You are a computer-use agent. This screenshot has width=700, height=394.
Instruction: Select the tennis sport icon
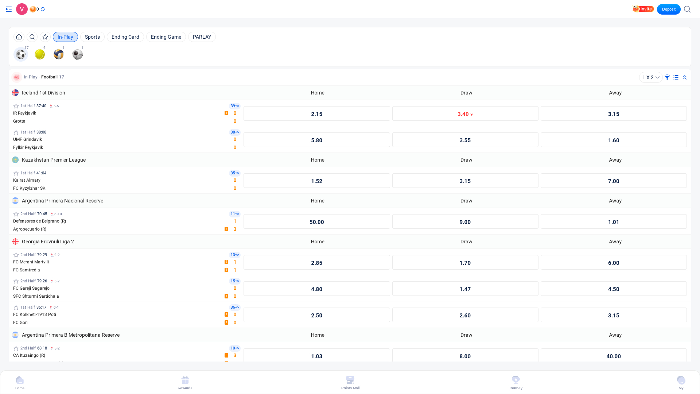[x=40, y=54]
